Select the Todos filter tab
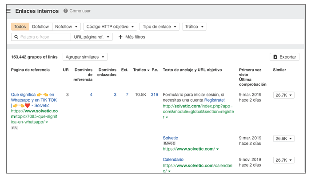This screenshot has height=179, width=311. point(20,27)
